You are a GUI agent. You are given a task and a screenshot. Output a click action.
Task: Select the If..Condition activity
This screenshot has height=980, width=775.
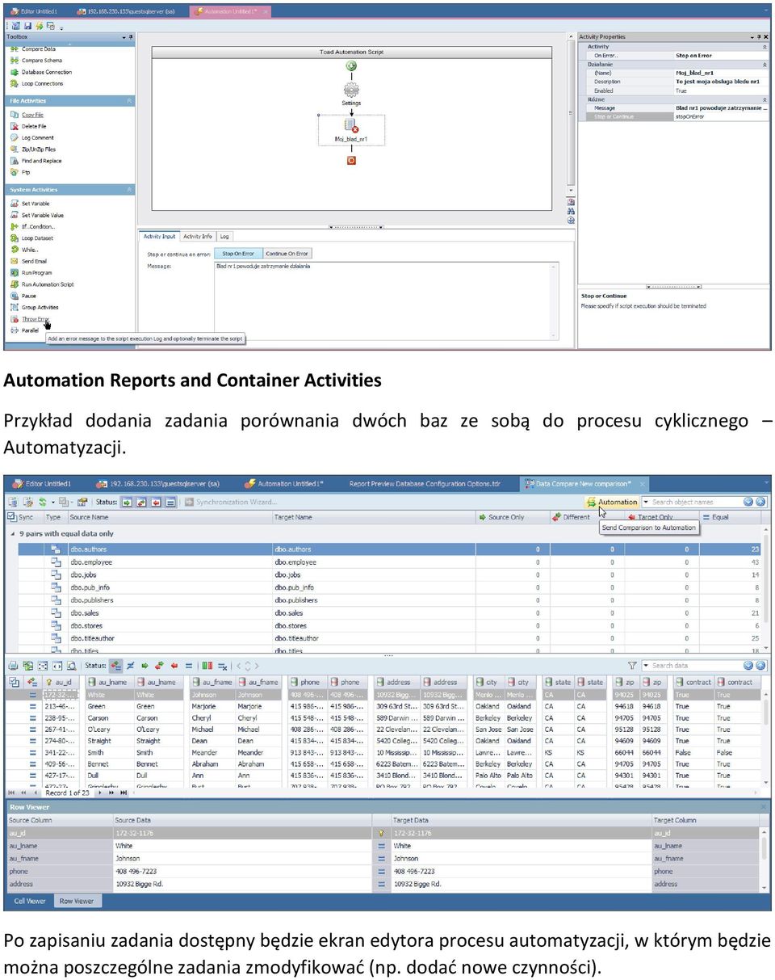point(31,226)
